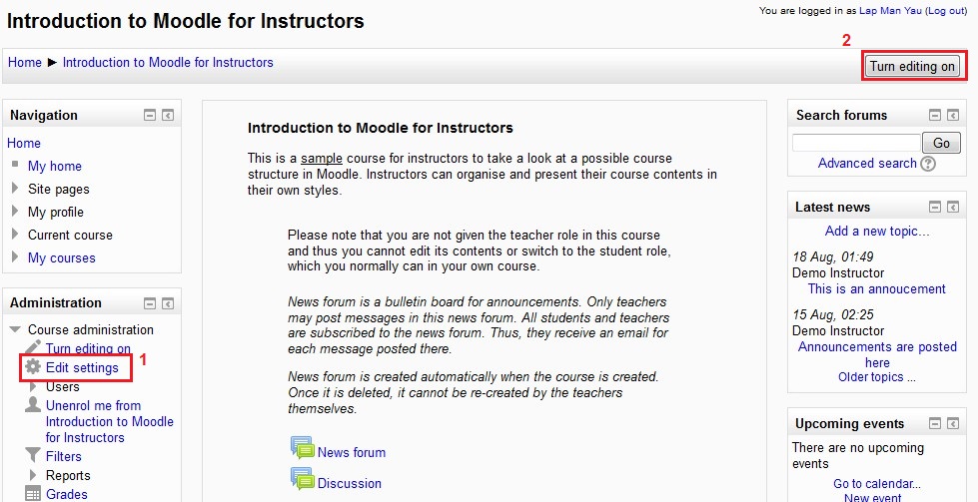Hide the Administration block
This screenshot has width=978, height=502.
tap(150, 303)
